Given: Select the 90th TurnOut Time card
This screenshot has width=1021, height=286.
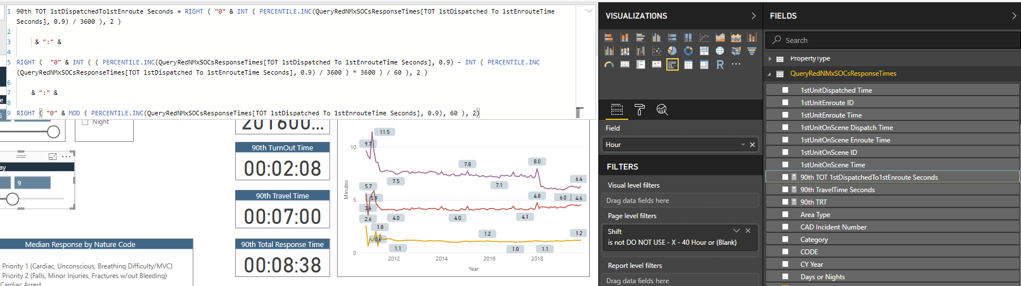Looking at the screenshot, I should pyautogui.click(x=282, y=161).
